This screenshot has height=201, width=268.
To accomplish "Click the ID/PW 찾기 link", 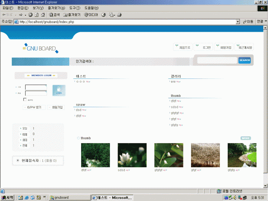I will click(x=34, y=108).
